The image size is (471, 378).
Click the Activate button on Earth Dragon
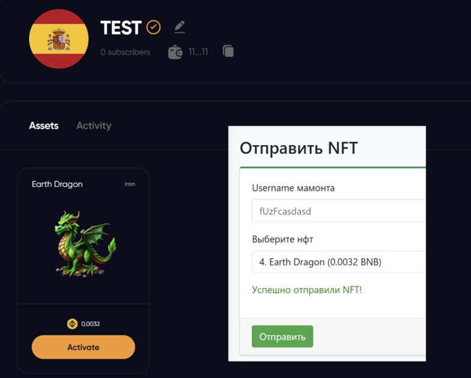point(83,347)
